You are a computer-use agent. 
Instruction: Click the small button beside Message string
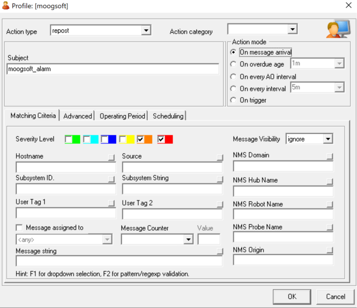pyautogui.click(x=220, y=251)
